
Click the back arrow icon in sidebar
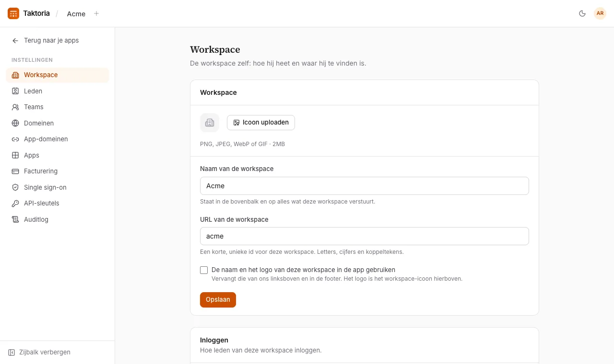coord(15,41)
